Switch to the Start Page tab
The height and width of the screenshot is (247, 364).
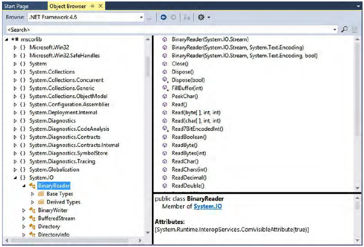[x=16, y=6]
